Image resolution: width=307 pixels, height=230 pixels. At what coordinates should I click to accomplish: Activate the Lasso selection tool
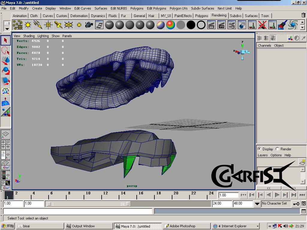click(6, 50)
